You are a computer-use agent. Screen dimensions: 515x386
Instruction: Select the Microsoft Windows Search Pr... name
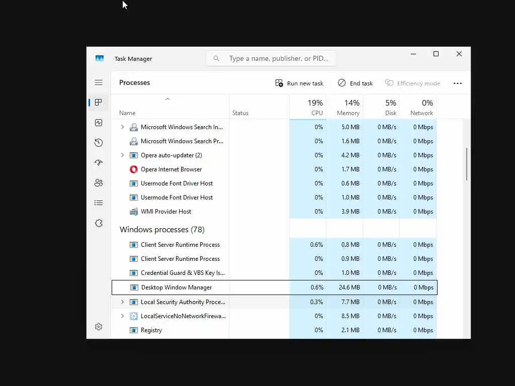pos(182,141)
